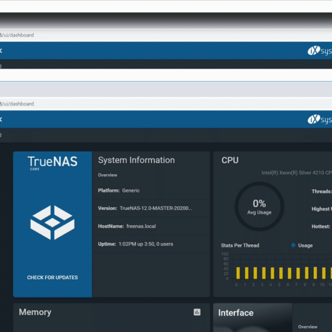This screenshot has width=332, height=332.
Task: Click the Memory card heading
Action: pos(35,312)
